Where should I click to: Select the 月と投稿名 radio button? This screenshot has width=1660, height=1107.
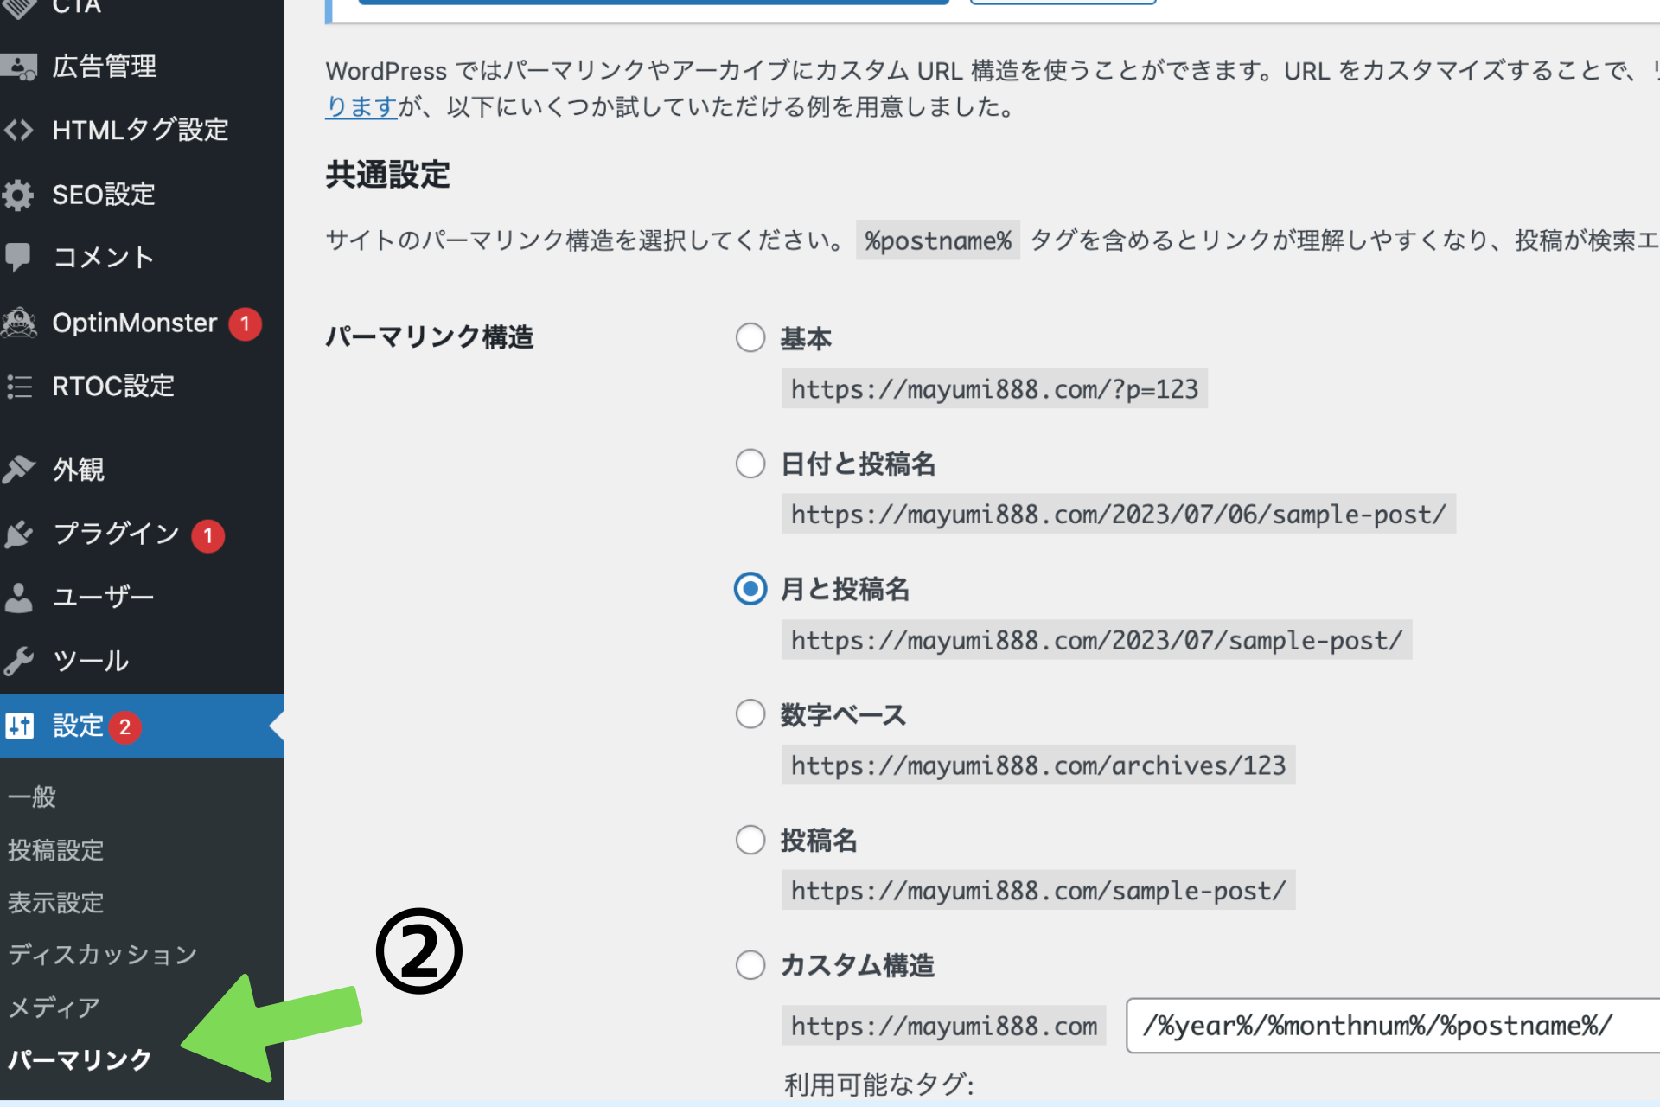click(750, 589)
